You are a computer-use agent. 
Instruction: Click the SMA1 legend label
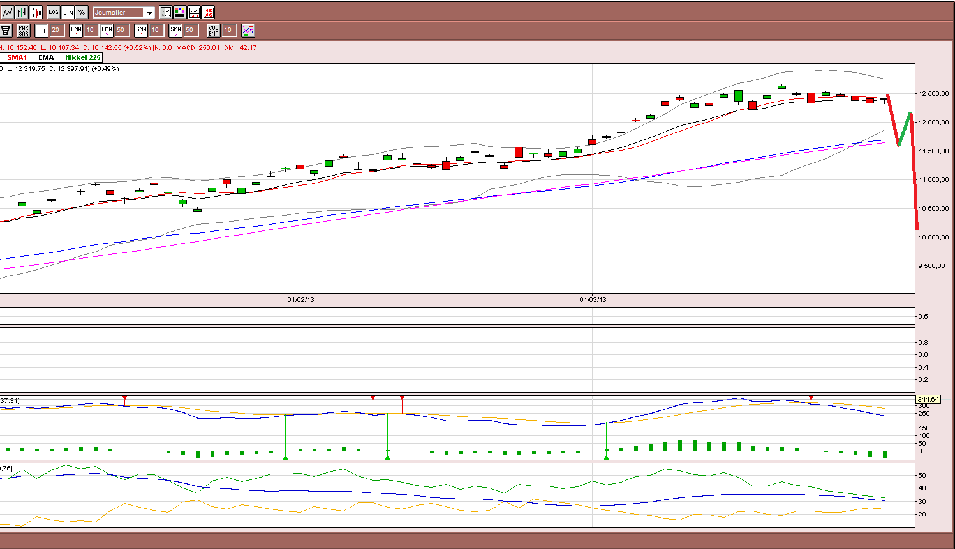17,57
